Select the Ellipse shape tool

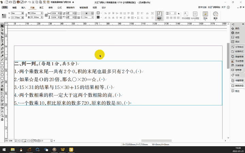[x=2, y=67]
